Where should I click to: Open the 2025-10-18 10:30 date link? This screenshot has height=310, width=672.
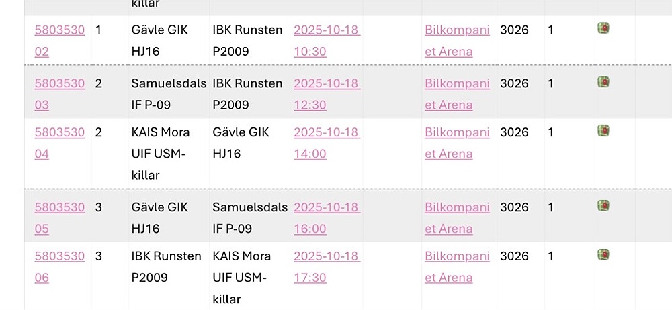(x=326, y=40)
